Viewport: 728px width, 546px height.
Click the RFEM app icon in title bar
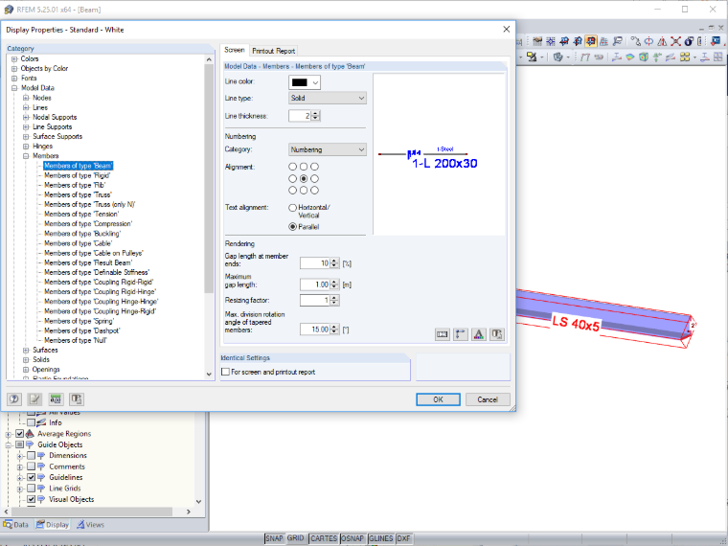9,10
